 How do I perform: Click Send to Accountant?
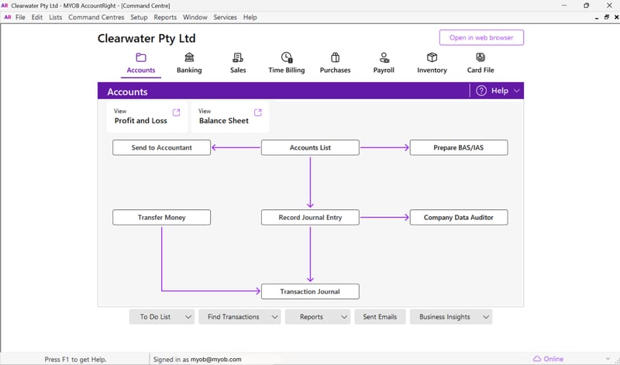(161, 147)
